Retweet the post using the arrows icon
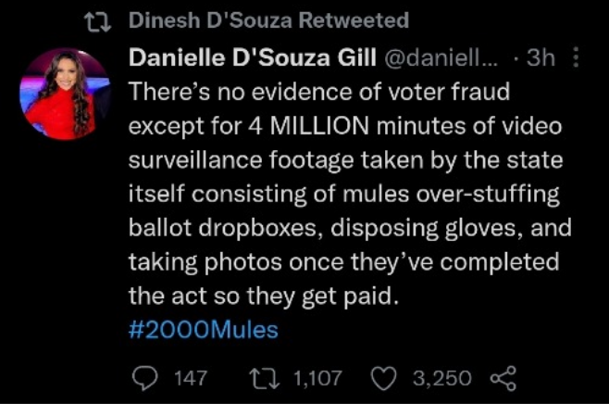This screenshot has height=404, width=609. pos(264,379)
